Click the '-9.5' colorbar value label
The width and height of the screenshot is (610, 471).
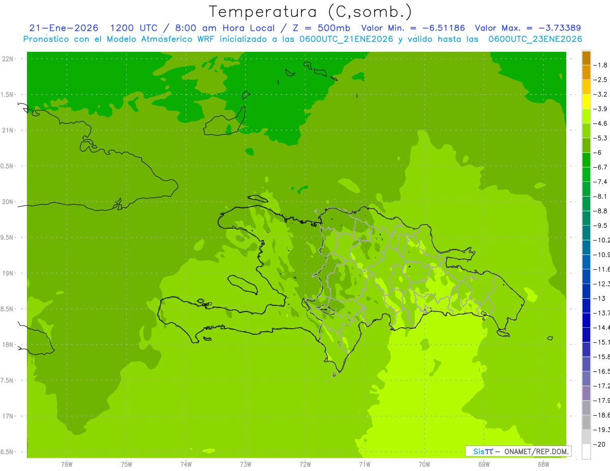tap(600, 226)
